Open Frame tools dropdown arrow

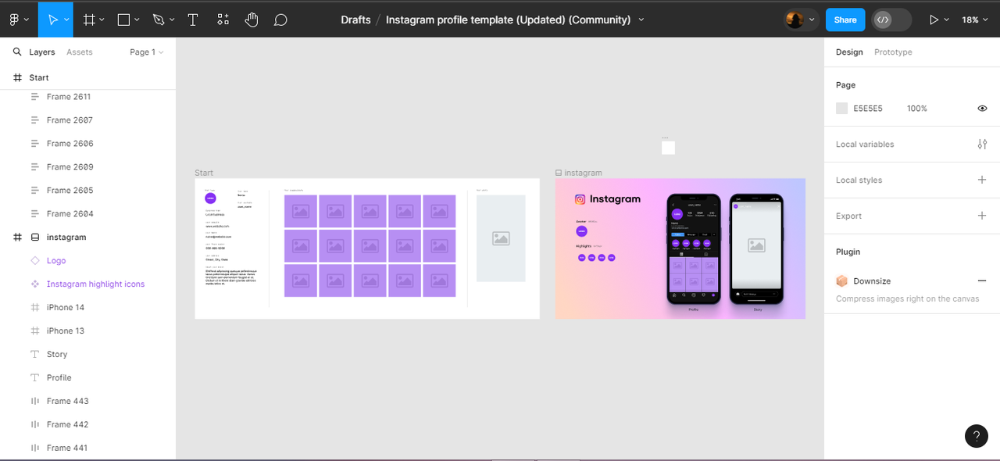point(102,20)
